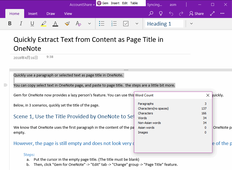
Task: Click the 'Steps:' heading
Action: point(29,155)
